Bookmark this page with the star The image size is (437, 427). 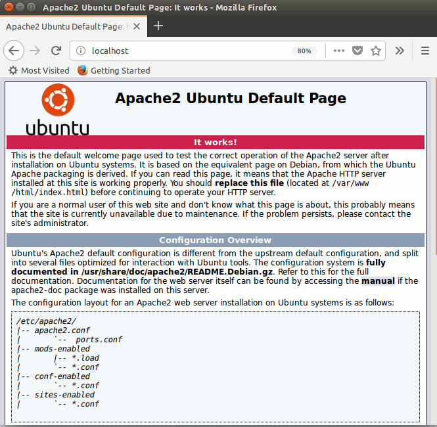click(376, 51)
